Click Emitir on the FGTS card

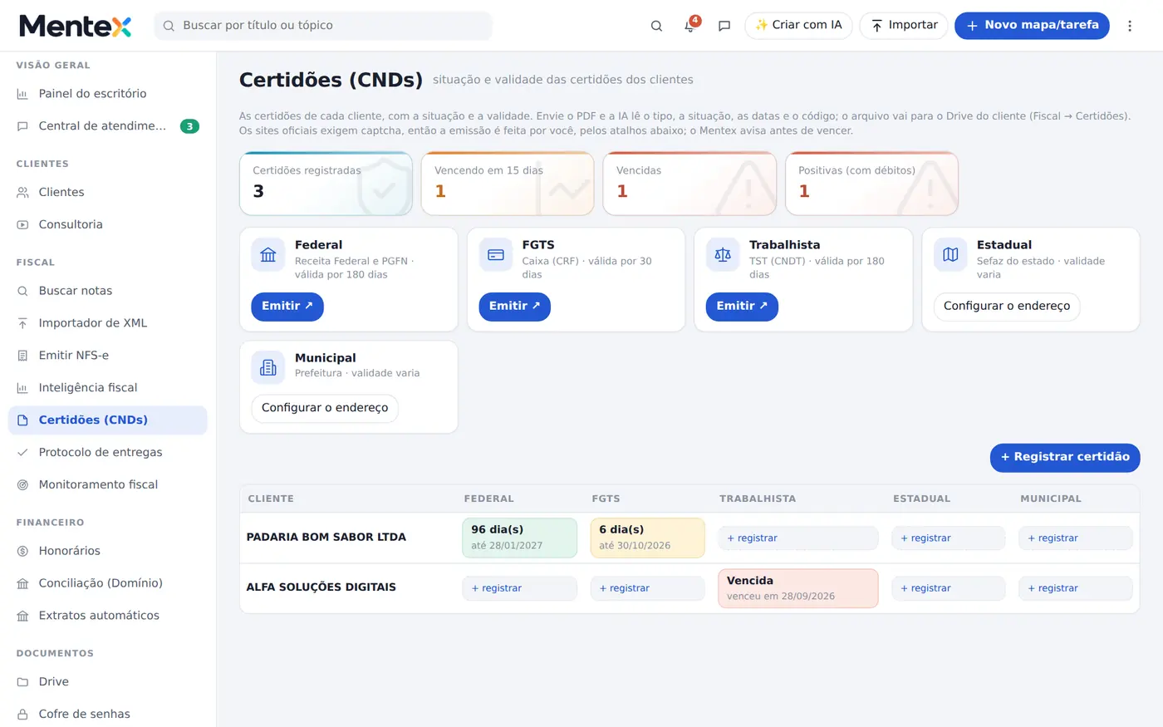coord(514,307)
